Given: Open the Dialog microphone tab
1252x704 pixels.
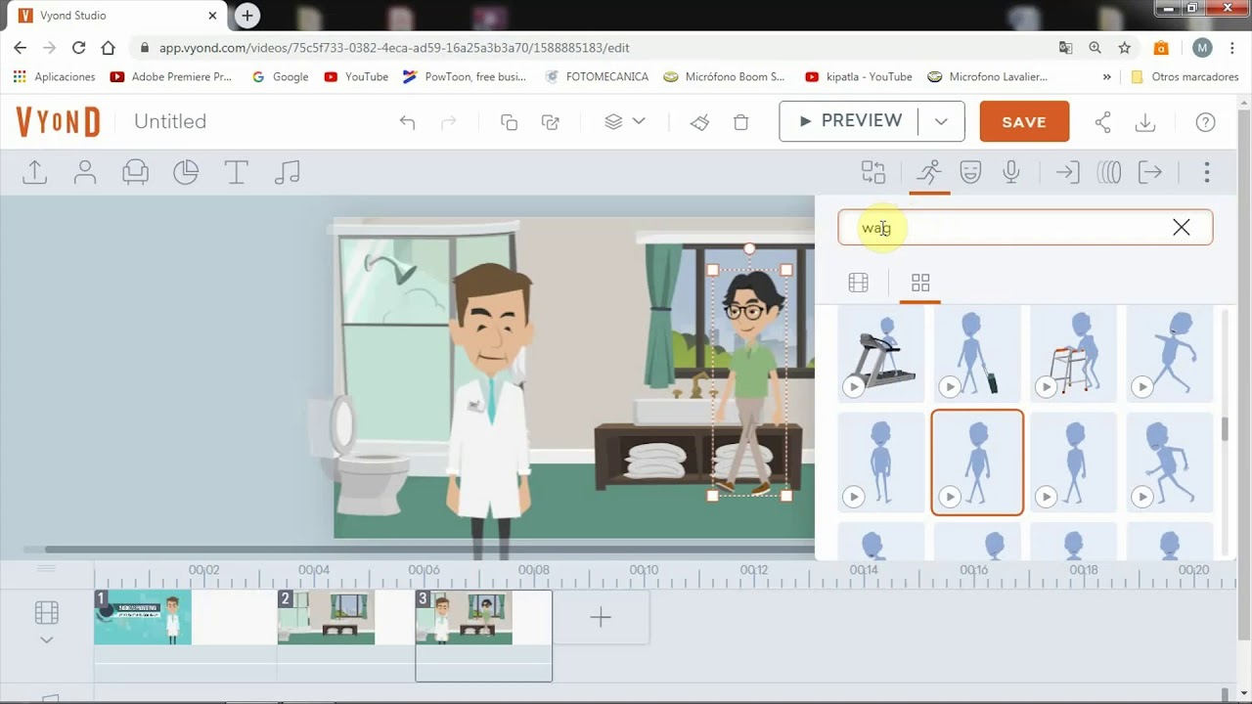Looking at the screenshot, I should coord(1011,172).
